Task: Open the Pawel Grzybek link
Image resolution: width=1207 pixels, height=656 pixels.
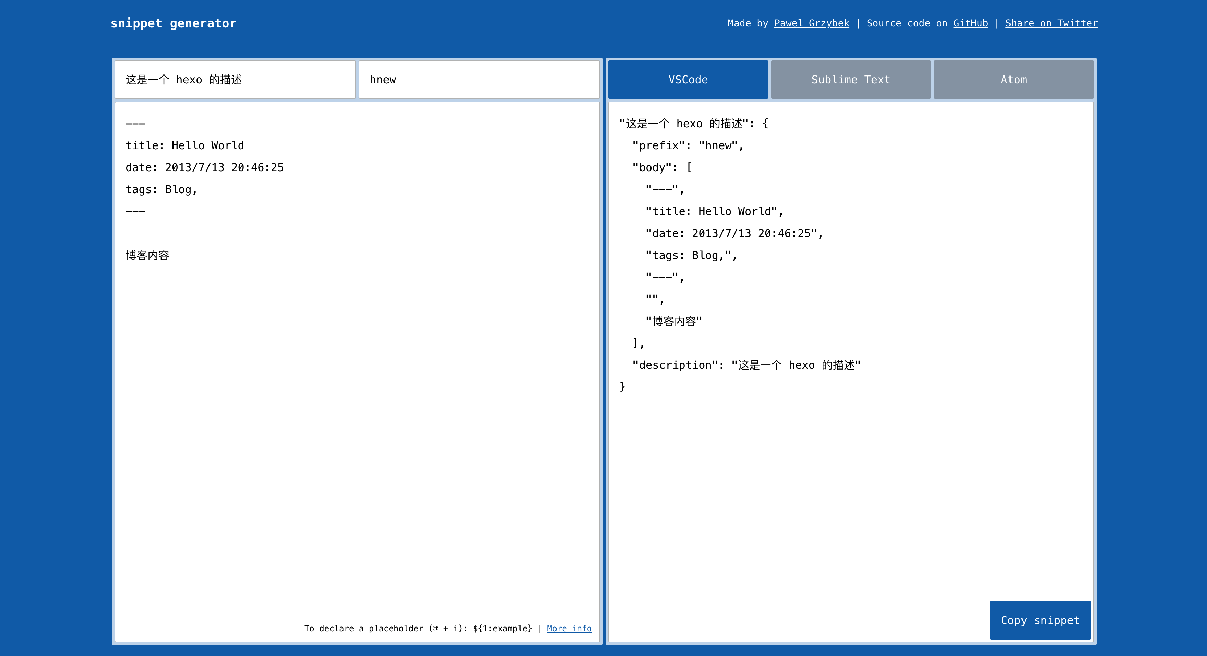Action: tap(811, 23)
